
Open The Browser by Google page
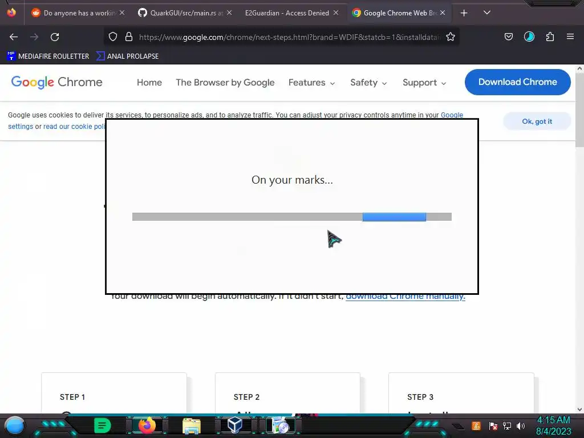(225, 82)
